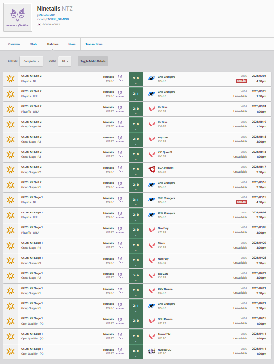Viewport: 274px width, 364px height.
Task: Open the Status Completed dropdown
Action: point(31,61)
